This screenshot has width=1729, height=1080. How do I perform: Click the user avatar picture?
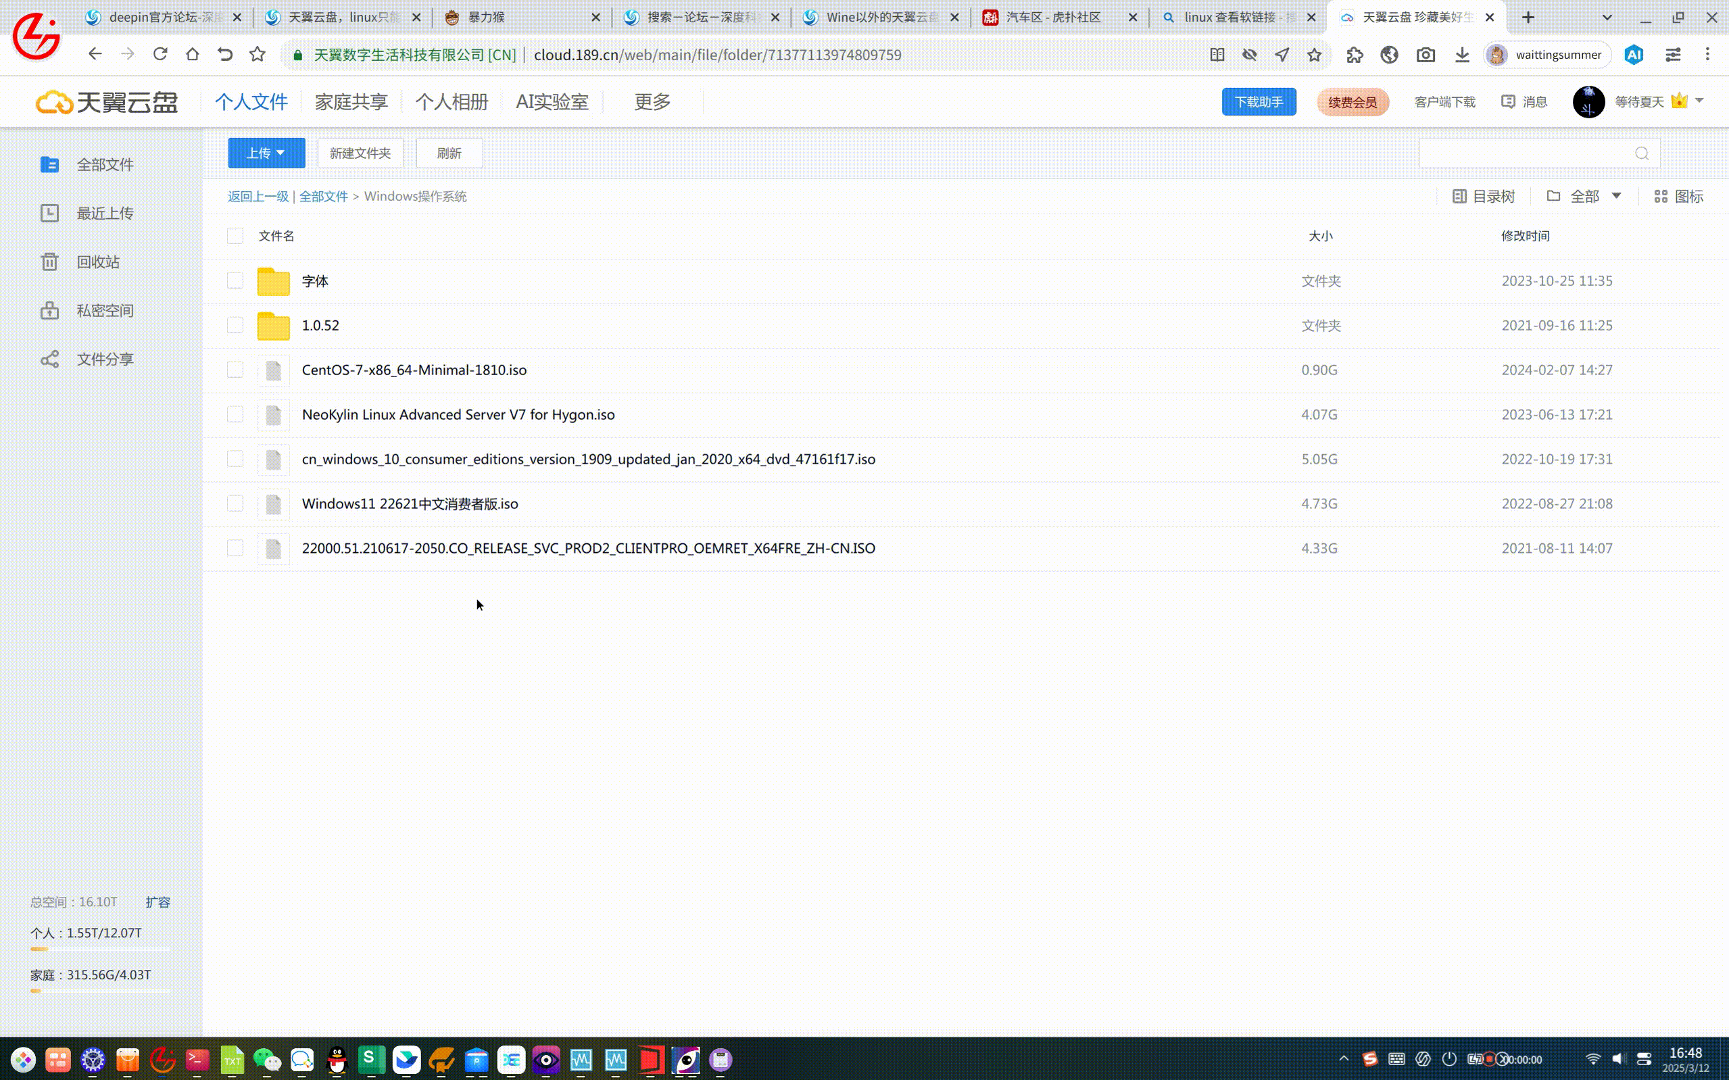(x=1588, y=102)
